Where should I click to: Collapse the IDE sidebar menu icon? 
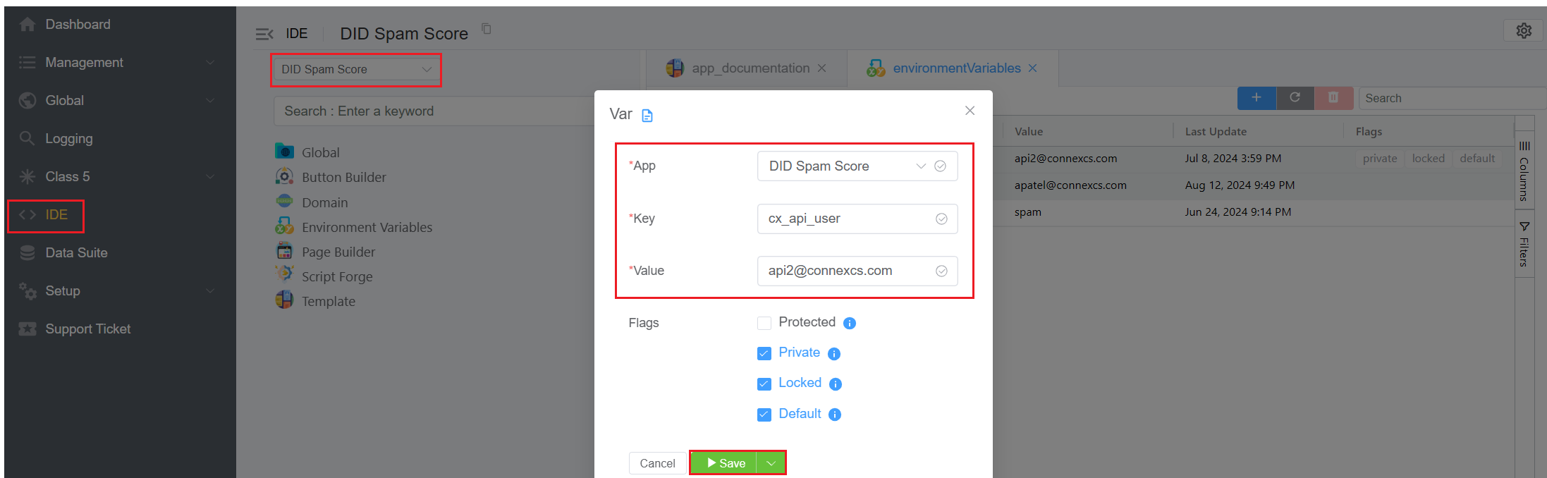click(x=264, y=34)
